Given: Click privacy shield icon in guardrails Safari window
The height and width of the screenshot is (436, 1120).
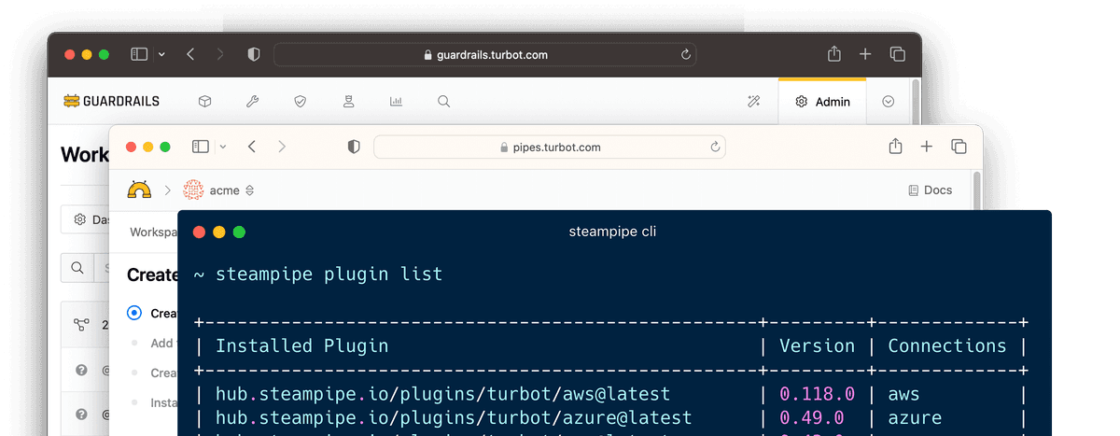Looking at the screenshot, I should (x=253, y=55).
